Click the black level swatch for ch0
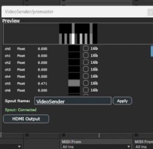This screenshot has height=149, width=153. coord(74,49)
